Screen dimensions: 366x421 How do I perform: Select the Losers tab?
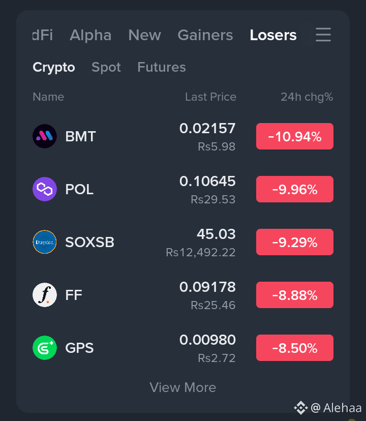pos(273,35)
